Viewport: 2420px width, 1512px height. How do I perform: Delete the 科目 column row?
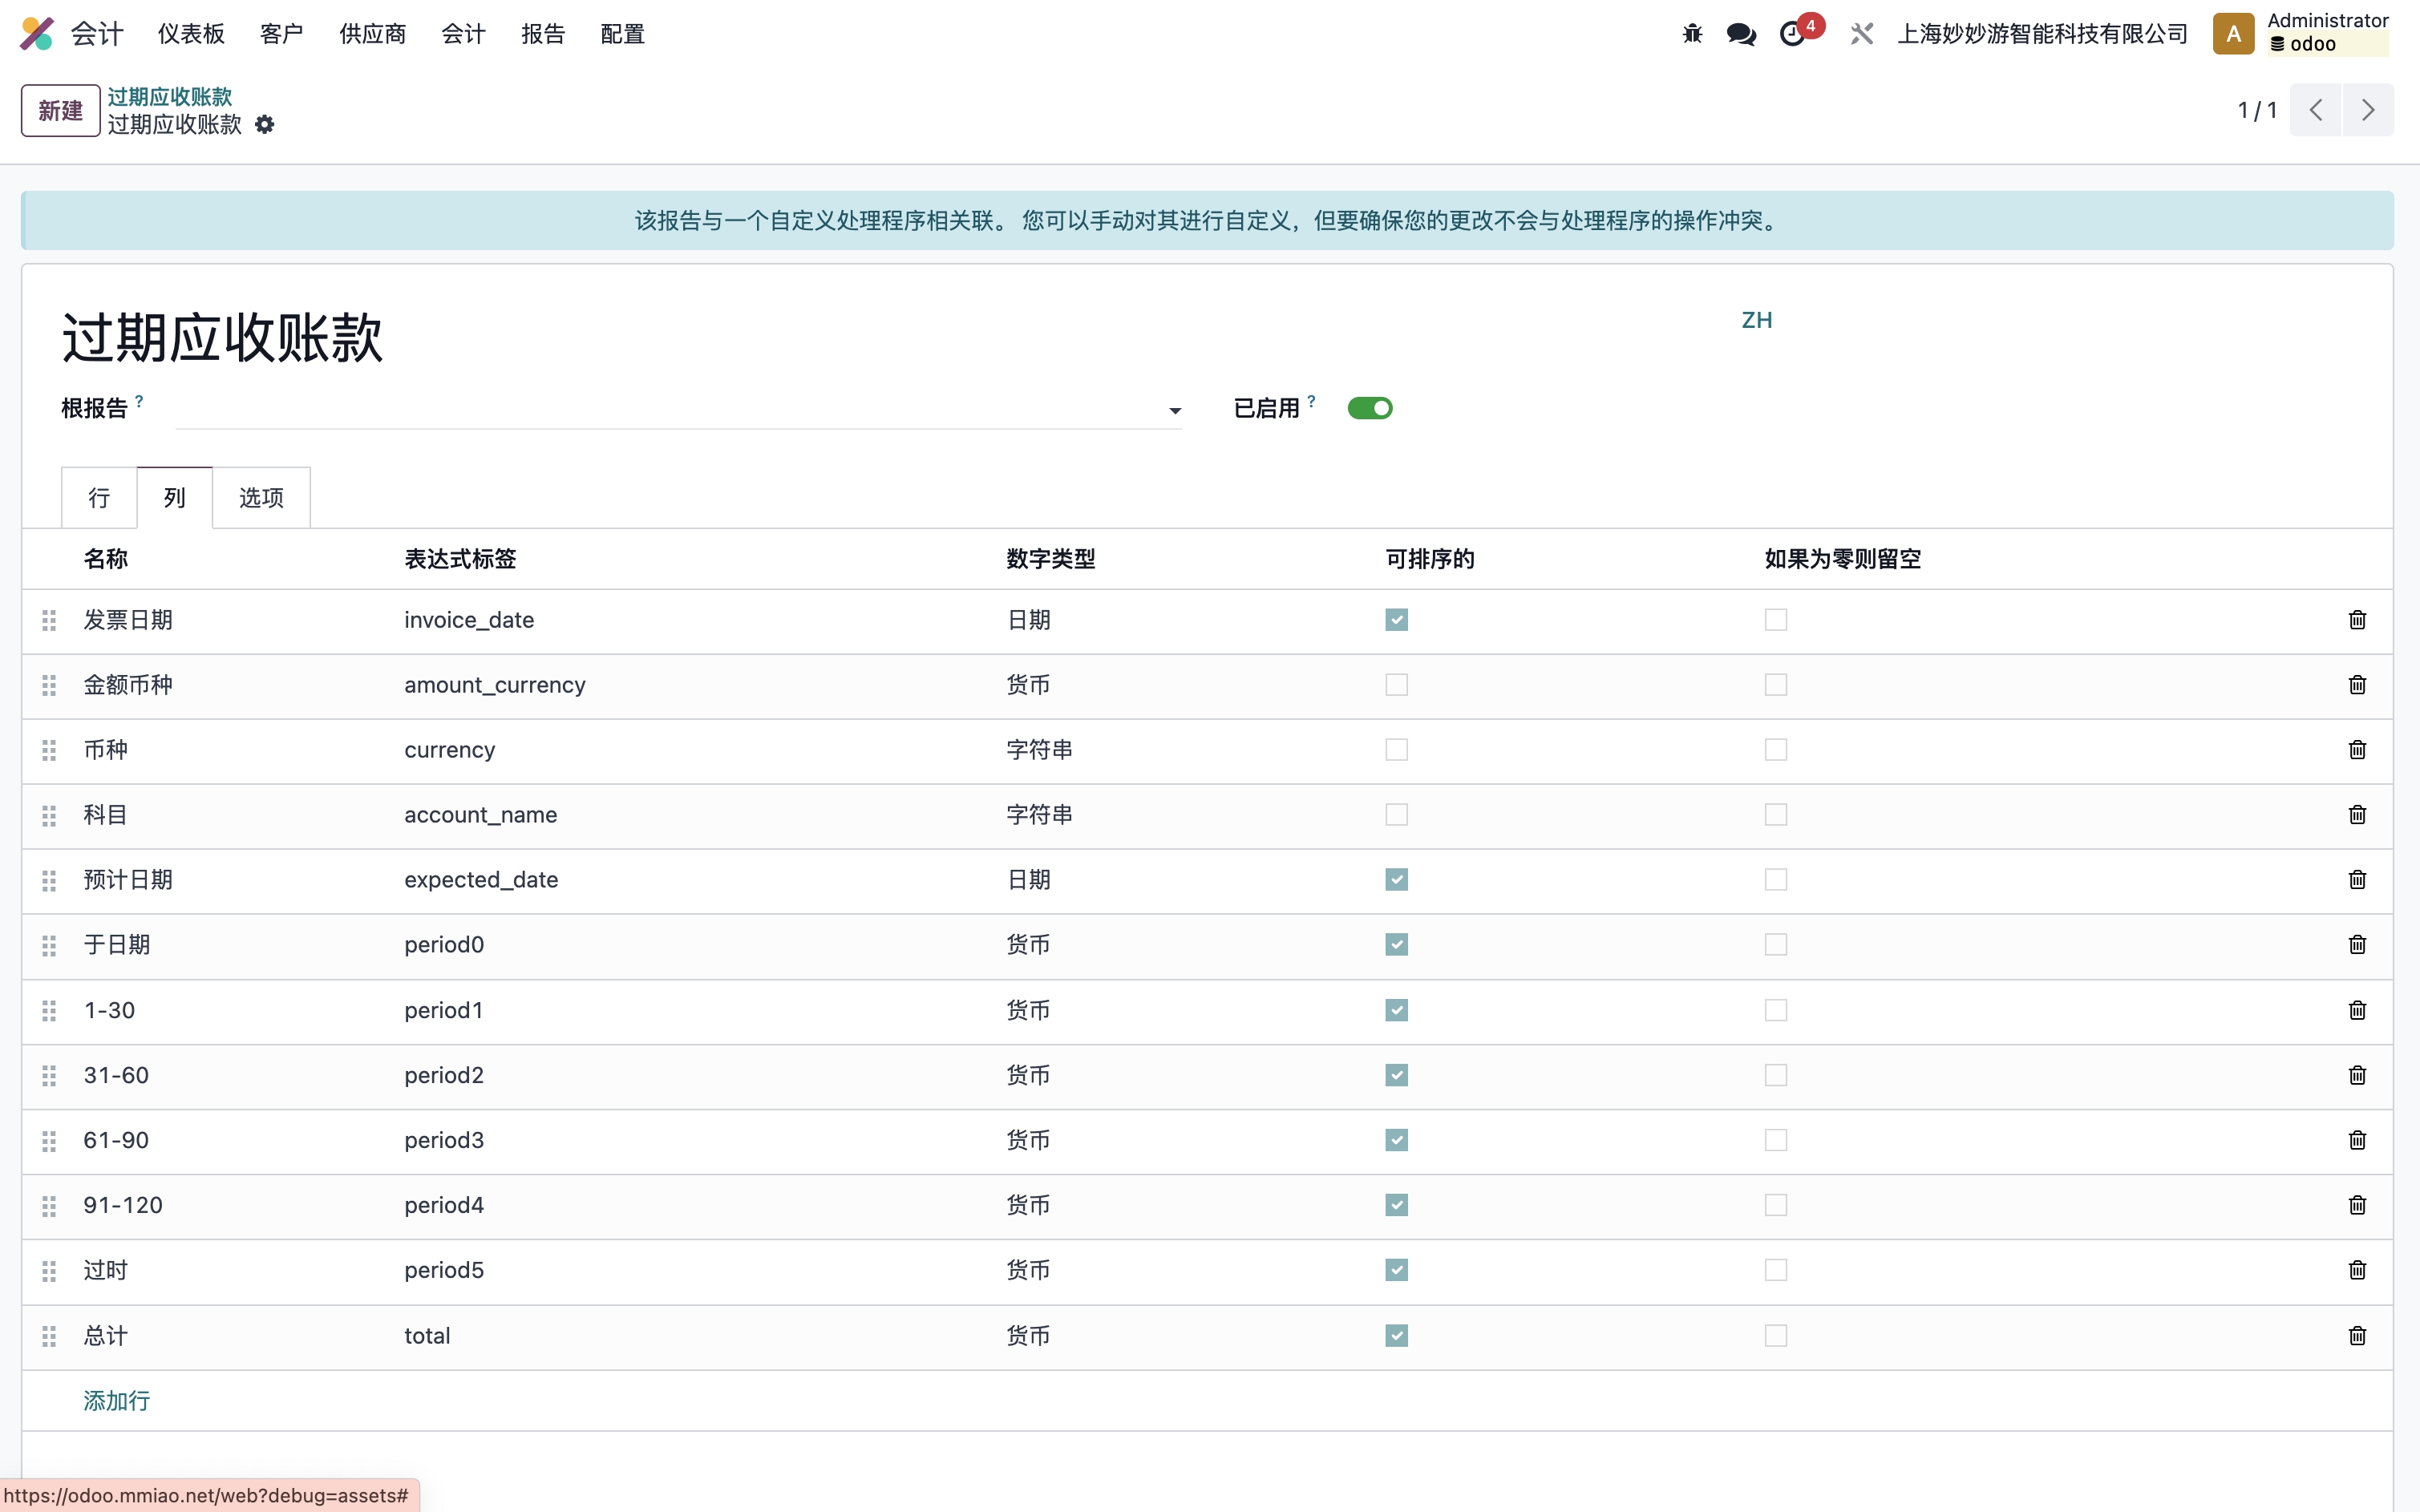2357,815
